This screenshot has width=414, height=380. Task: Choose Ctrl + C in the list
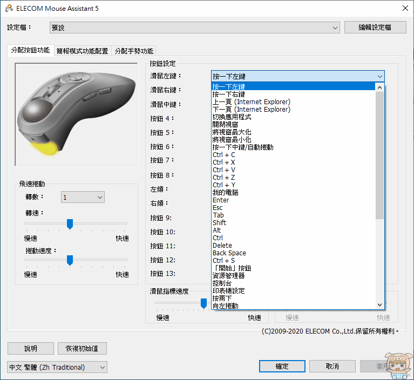pos(293,155)
